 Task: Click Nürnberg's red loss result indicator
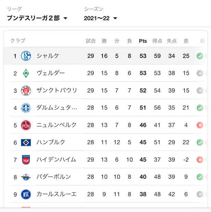(x=200, y=125)
